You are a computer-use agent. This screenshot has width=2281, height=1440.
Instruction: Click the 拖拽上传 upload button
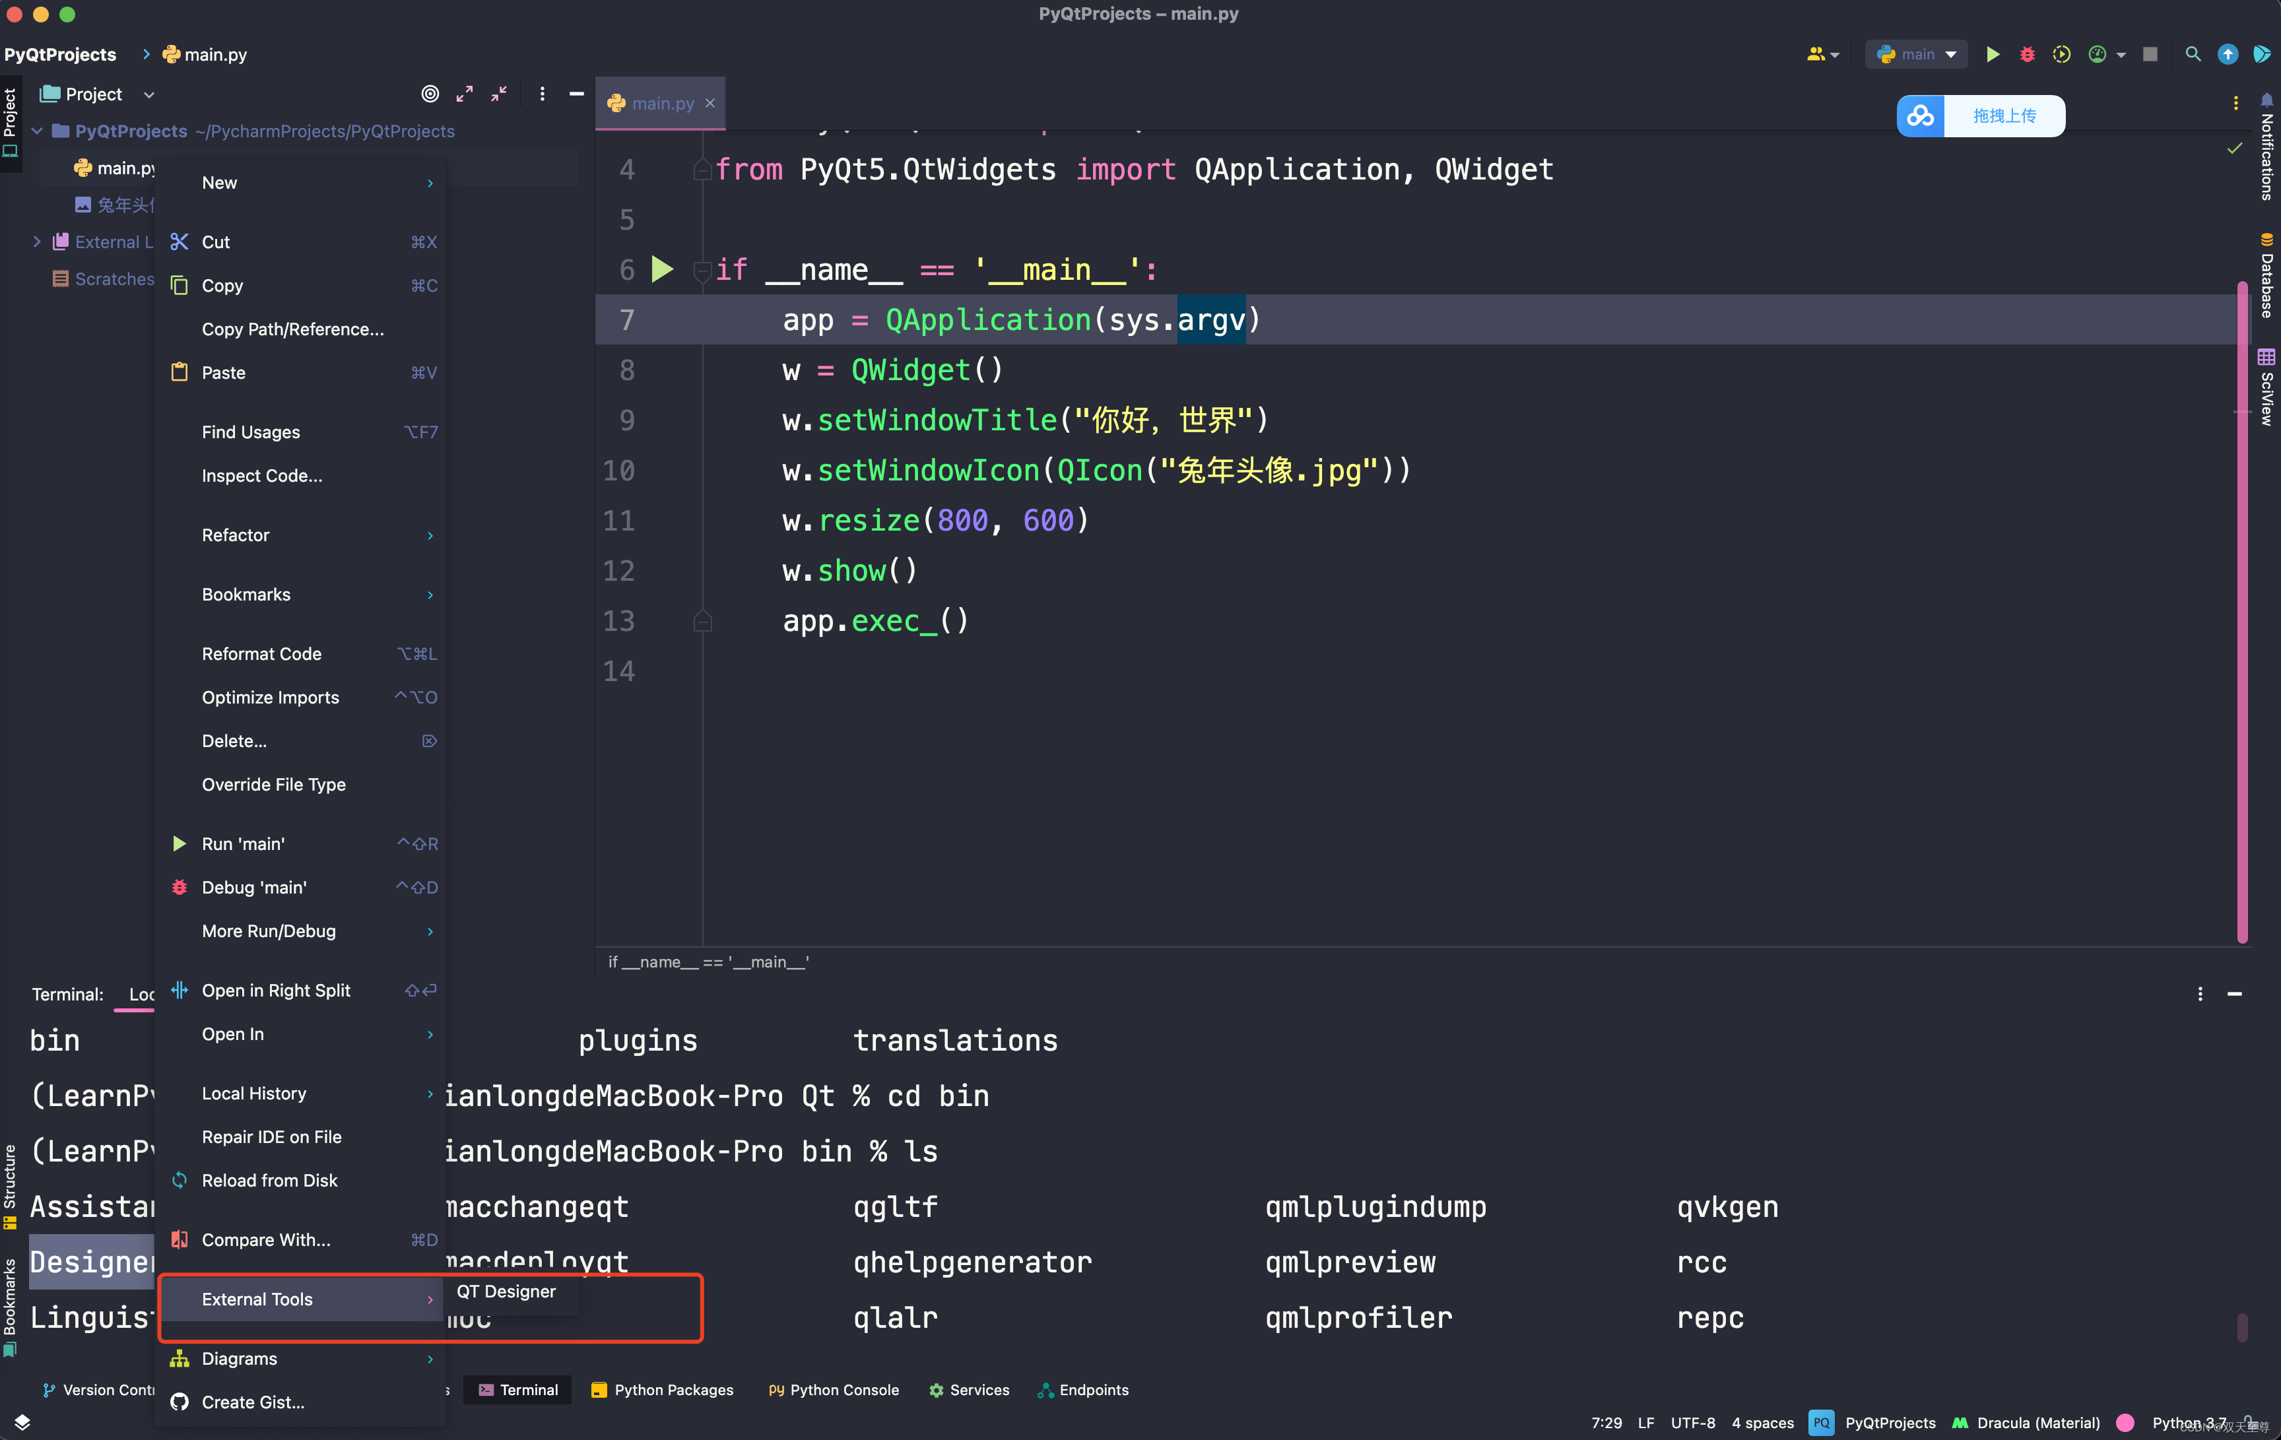2004,115
